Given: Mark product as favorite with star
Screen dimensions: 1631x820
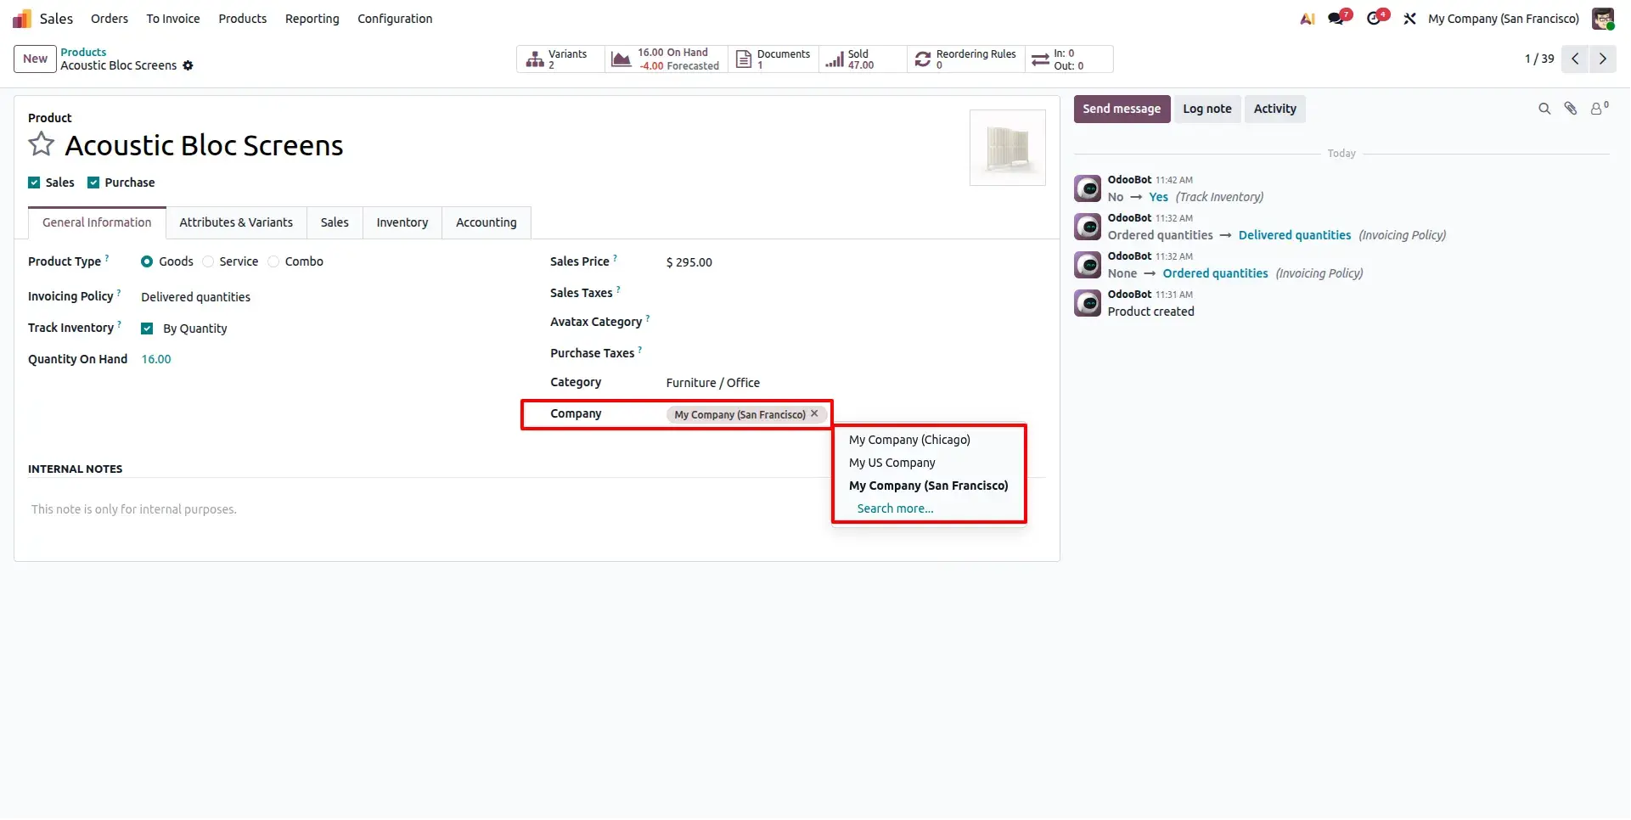Looking at the screenshot, I should coord(41,144).
